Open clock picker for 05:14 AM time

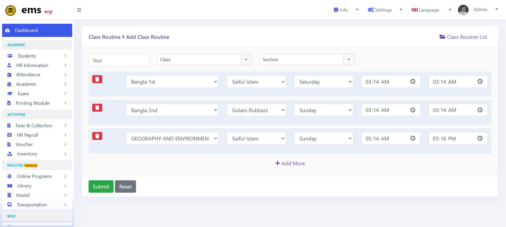(413, 138)
